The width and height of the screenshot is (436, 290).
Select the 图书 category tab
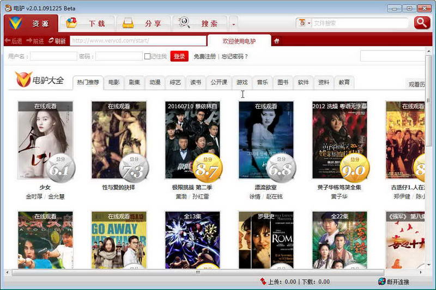tap(283, 82)
